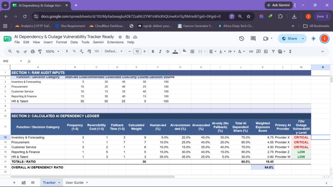Open all comments panel
Screen dimensions: 333x187
pos(253,39)
